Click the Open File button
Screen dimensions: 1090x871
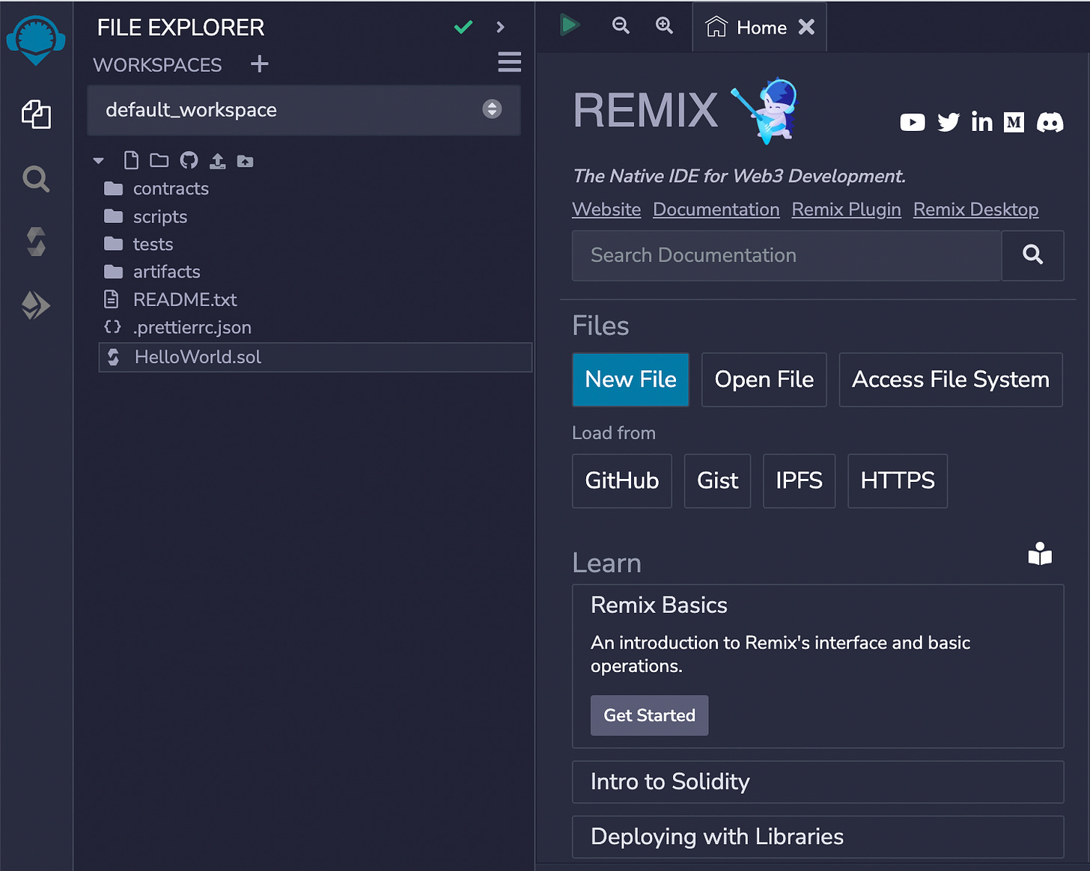pos(764,379)
